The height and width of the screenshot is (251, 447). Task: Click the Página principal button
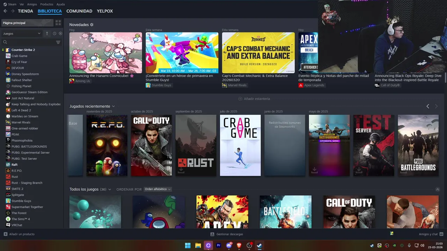pos(27,23)
